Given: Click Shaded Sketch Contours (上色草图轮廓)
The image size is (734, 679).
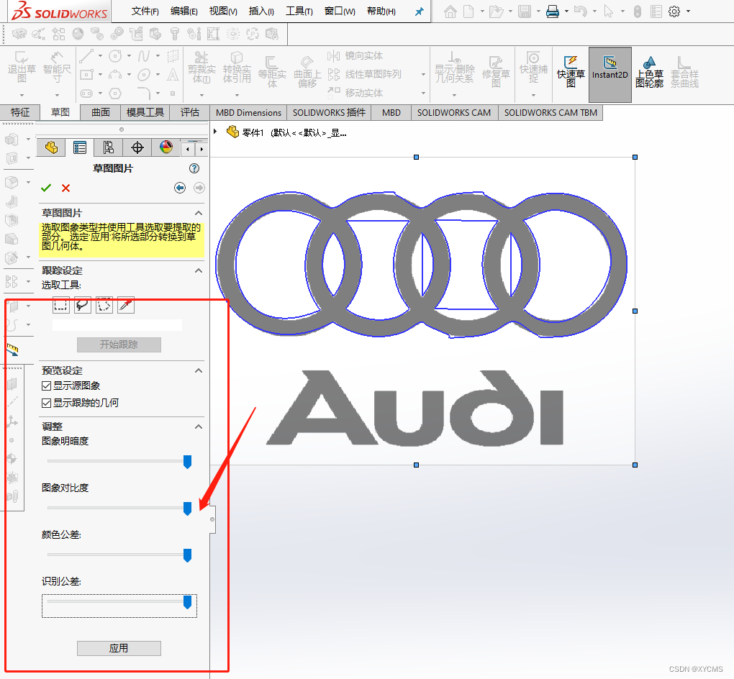Looking at the screenshot, I should click(649, 71).
